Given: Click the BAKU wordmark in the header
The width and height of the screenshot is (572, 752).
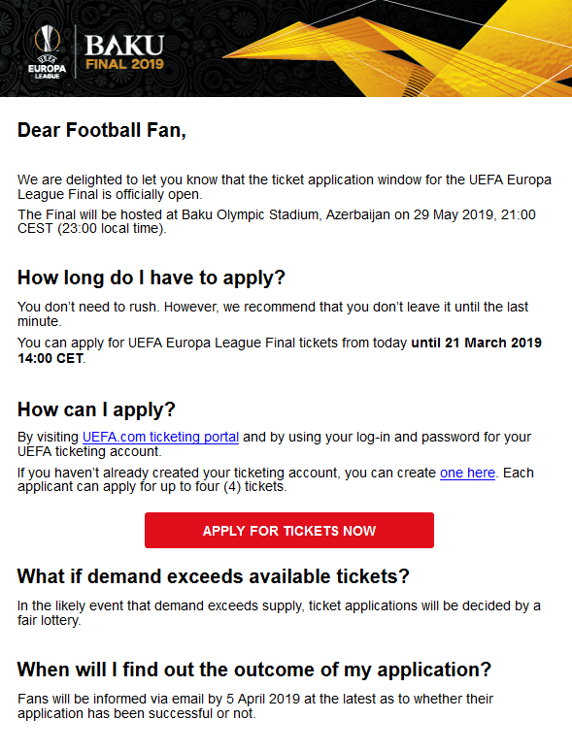Looking at the screenshot, I should coord(124,46).
